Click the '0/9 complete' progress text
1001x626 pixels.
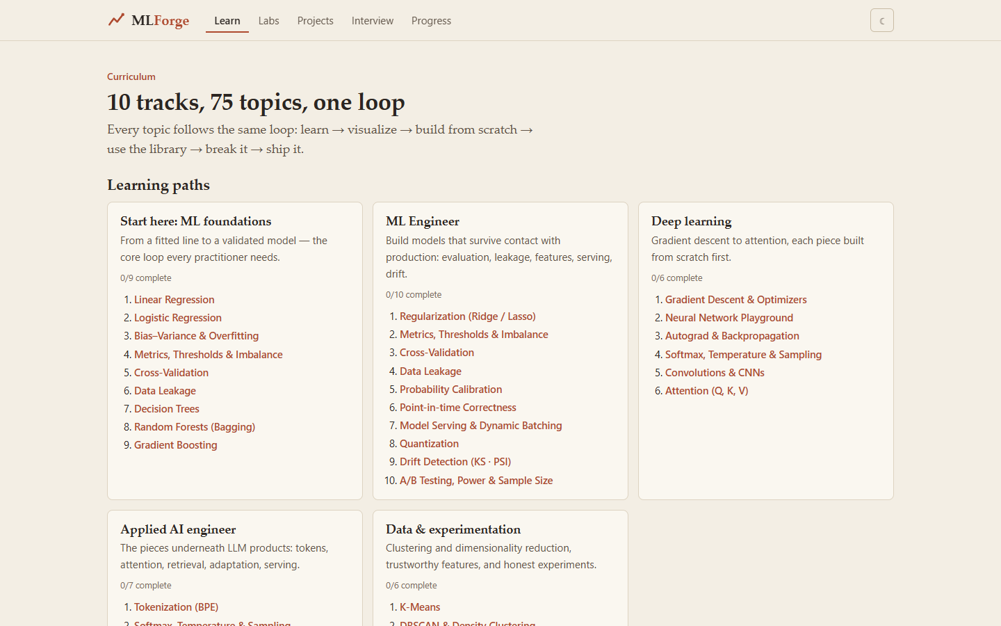[x=146, y=278]
